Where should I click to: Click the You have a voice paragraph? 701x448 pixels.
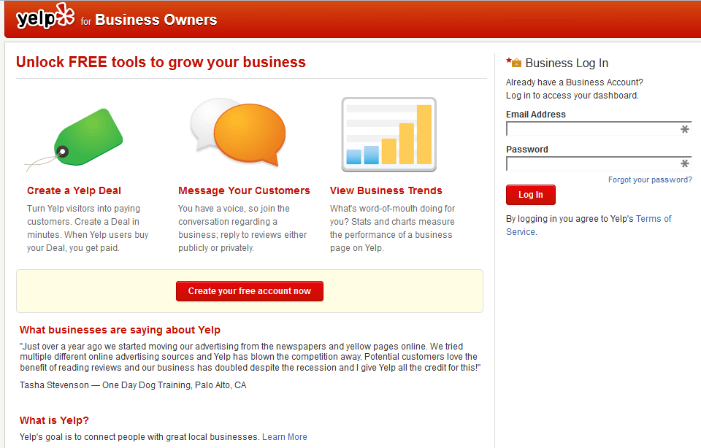[242, 228]
